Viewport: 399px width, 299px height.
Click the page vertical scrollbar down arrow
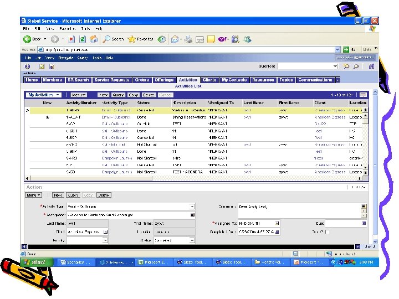coord(375,241)
